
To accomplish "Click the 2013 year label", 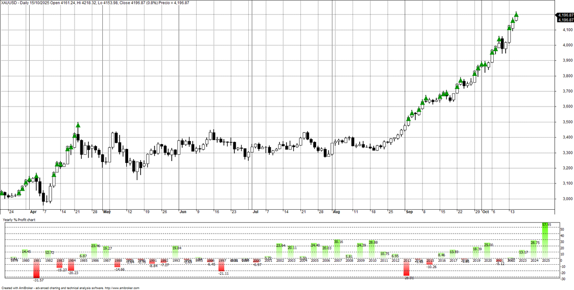I will [407, 260].
